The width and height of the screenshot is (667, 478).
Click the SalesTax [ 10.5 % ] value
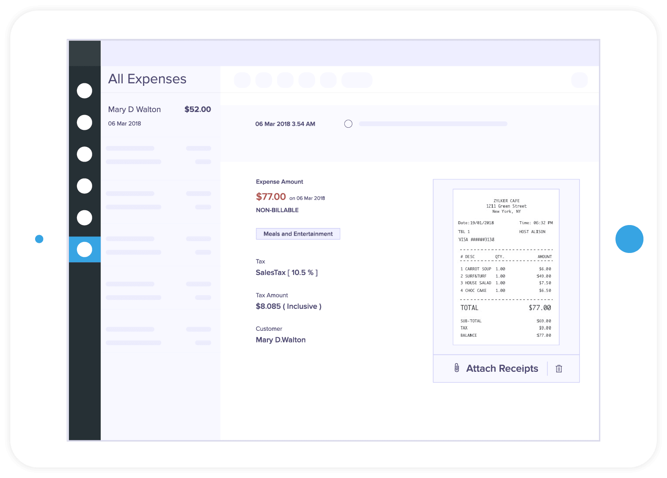point(286,272)
